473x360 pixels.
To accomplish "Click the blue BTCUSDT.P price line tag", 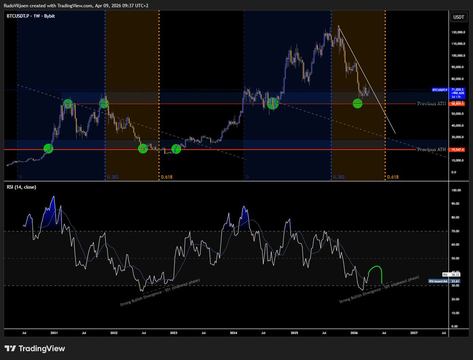I will (439, 90).
